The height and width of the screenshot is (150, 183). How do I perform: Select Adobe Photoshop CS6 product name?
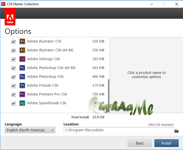[45, 77]
